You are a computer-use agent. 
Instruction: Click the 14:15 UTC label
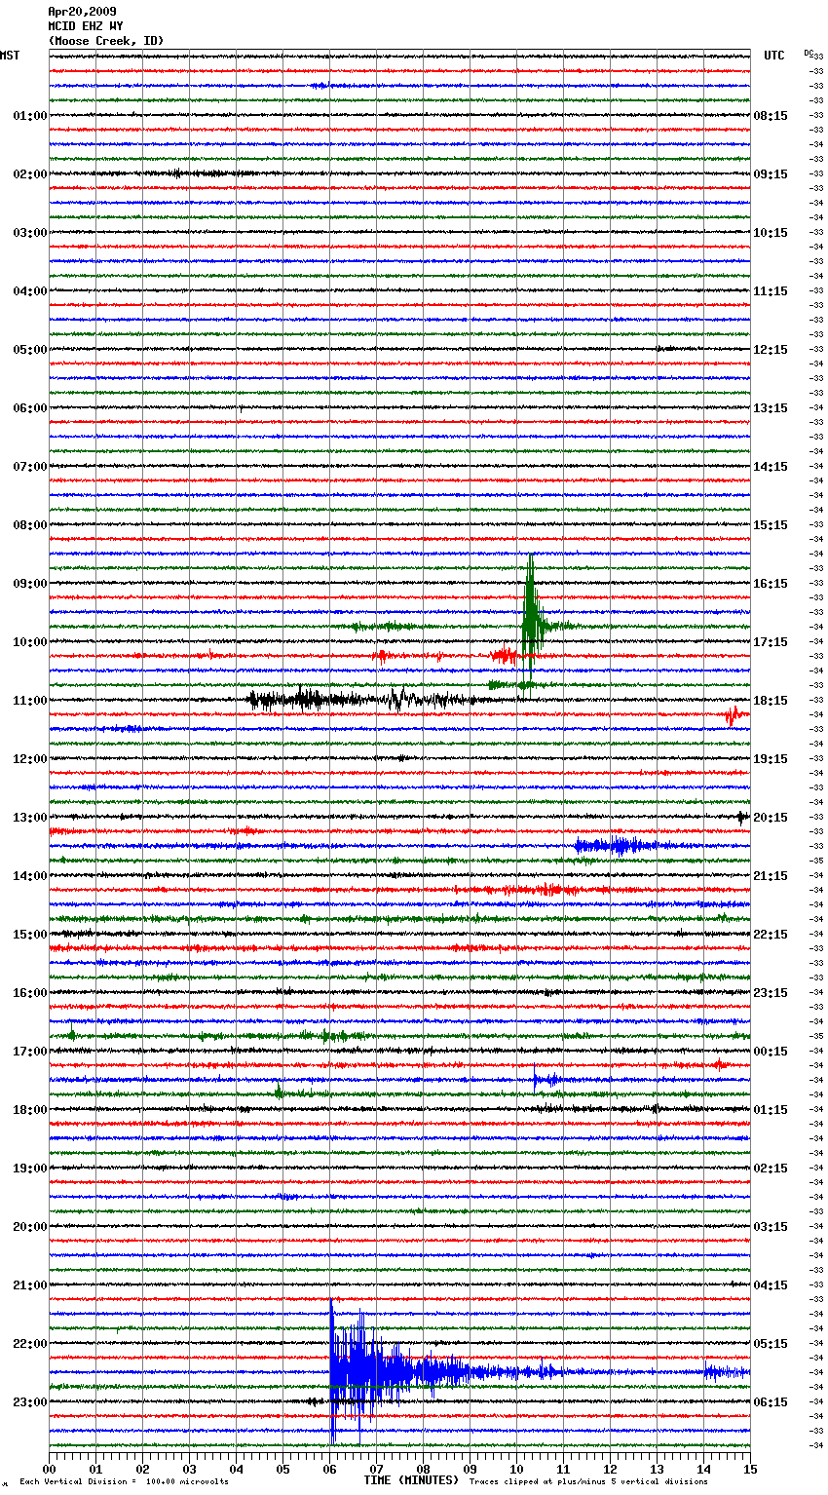[x=771, y=467]
